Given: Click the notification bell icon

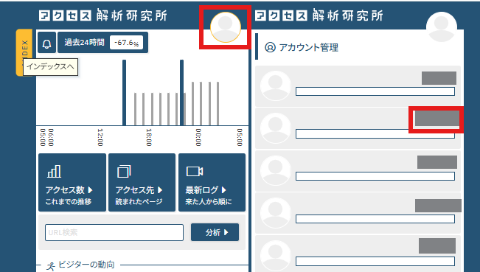Looking at the screenshot, I should coord(47,43).
